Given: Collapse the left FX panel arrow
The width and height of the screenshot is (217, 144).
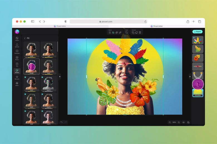Looking at the screenshot, I should pos(60,76).
